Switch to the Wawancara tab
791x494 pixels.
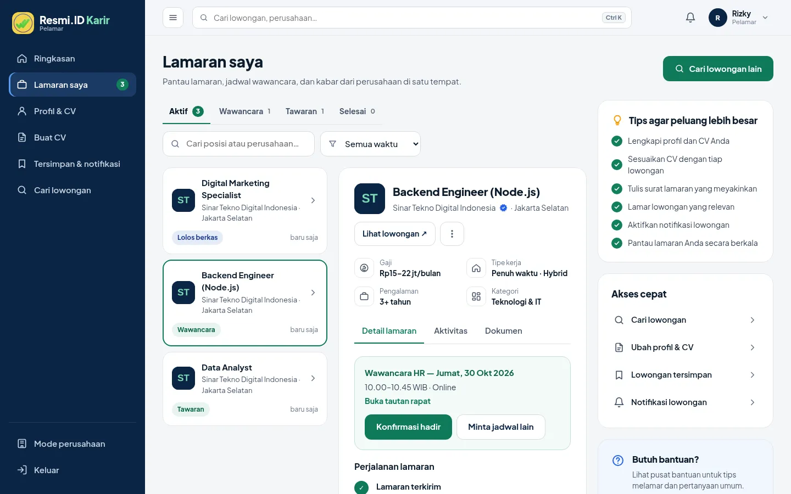coord(245,111)
